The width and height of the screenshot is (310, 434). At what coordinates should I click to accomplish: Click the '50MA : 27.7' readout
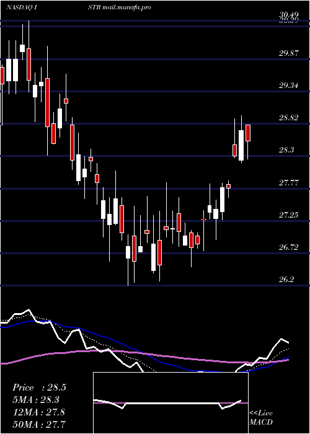point(38,424)
